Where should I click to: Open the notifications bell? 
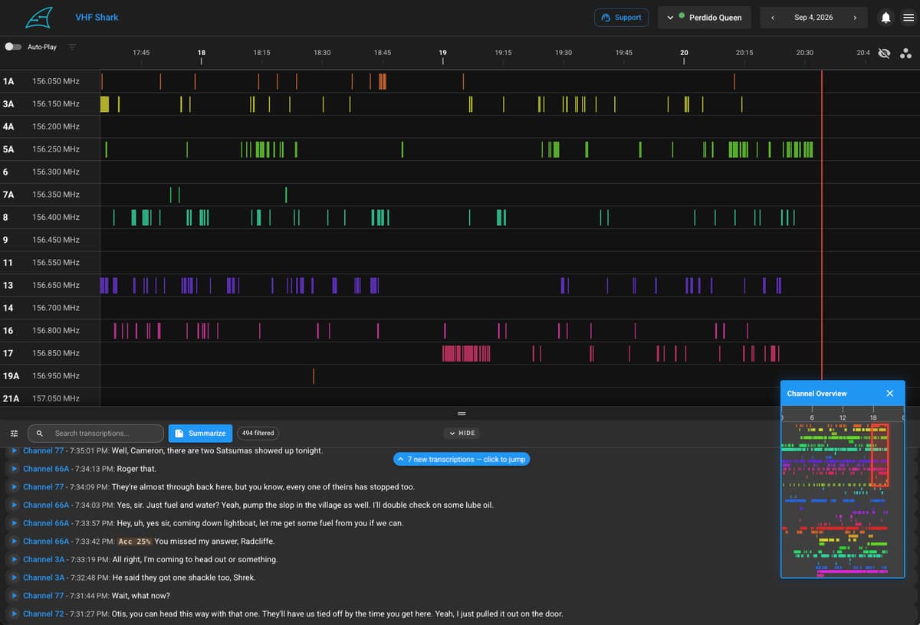886,18
